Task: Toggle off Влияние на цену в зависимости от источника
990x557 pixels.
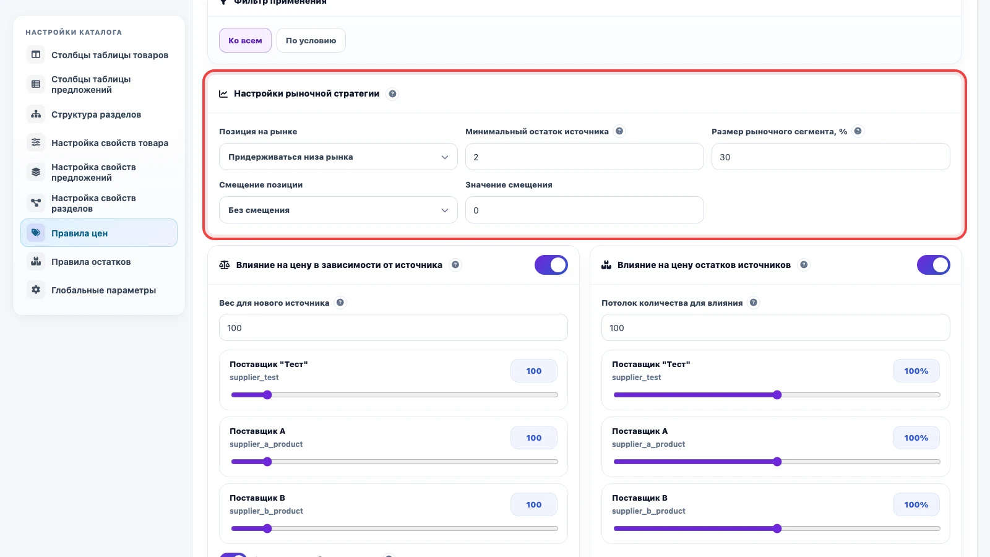Action: (551, 265)
